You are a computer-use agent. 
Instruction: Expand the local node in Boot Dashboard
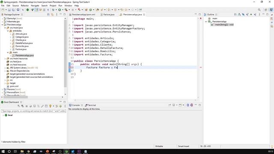[x=3, y=115]
